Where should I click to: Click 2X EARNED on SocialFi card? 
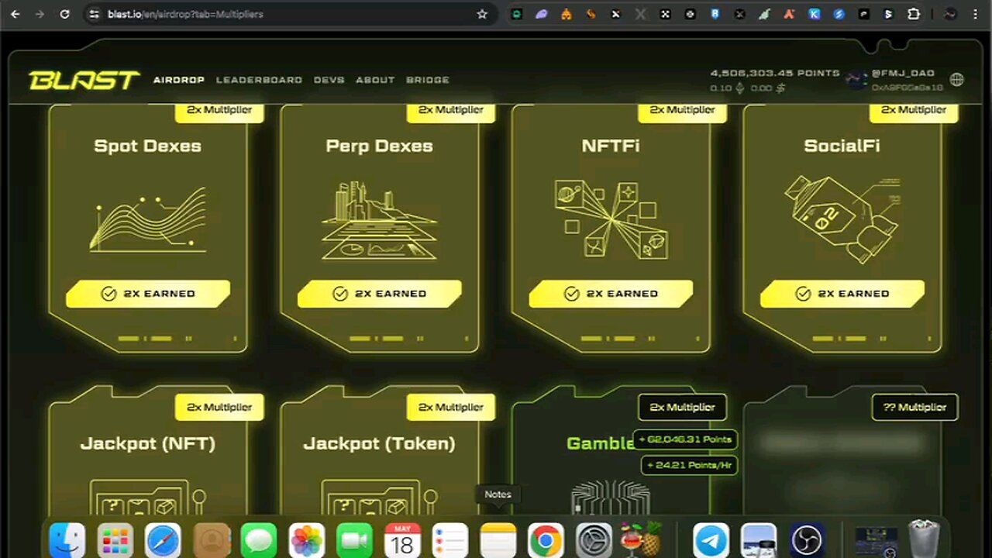click(x=842, y=294)
